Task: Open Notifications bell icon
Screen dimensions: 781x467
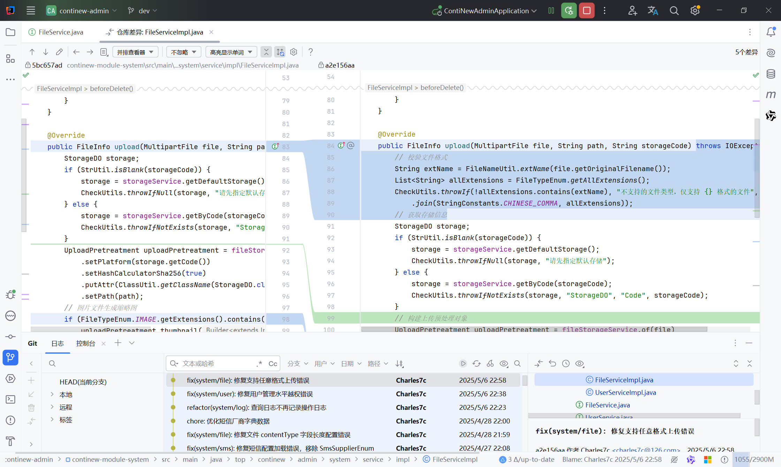Action: point(771,32)
